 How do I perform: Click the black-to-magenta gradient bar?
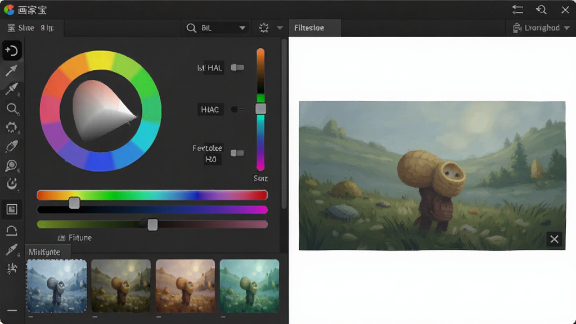click(152, 210)
